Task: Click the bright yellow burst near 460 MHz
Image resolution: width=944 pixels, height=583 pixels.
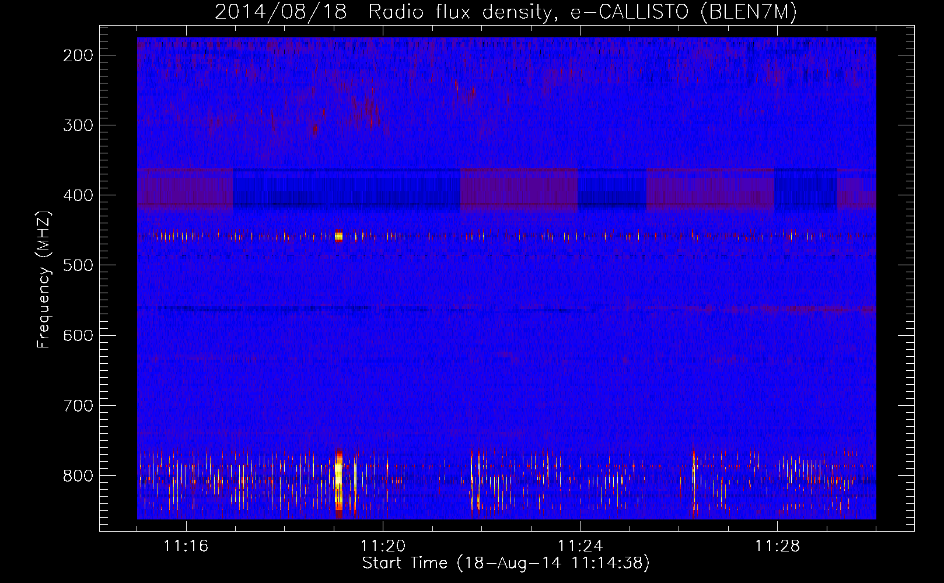Action: pos(339,236)
